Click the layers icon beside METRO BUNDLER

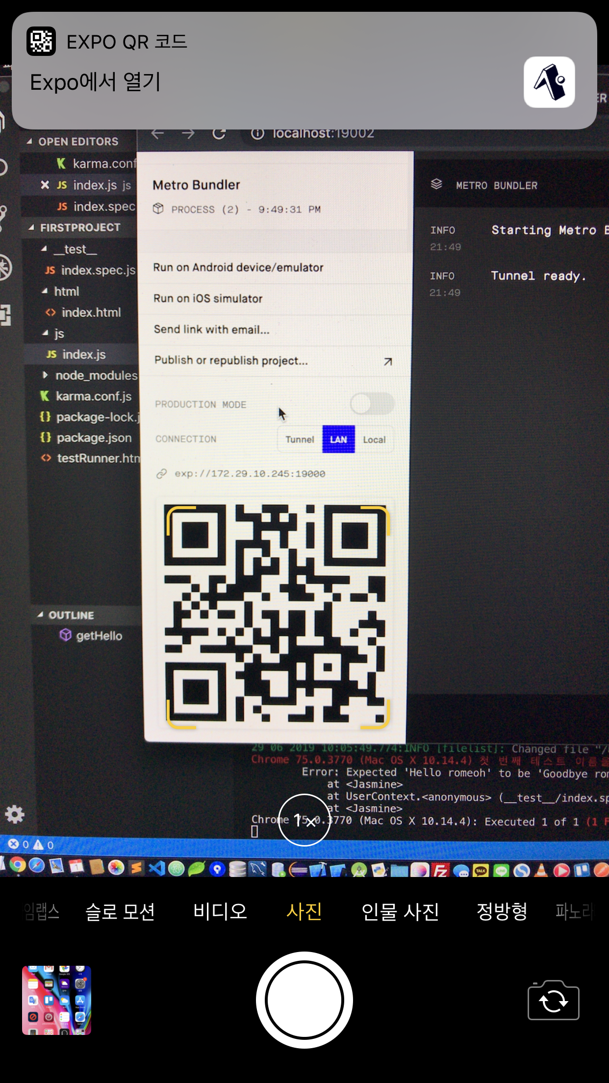[x=436, y=184]
